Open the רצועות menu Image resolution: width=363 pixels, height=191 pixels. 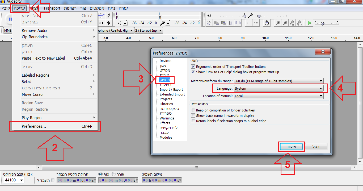pos(70,8)
